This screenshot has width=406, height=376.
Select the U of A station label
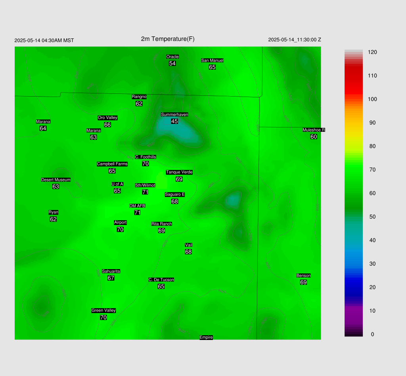coord(117,184)
